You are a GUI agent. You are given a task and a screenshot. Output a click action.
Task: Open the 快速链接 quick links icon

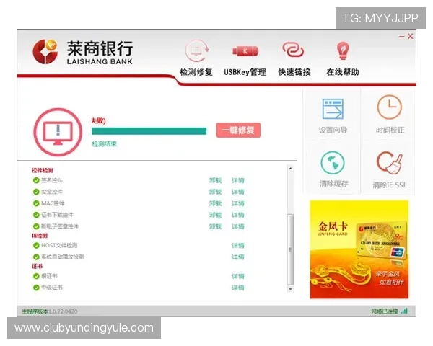293,50
